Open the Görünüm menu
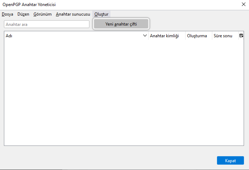 coord(42,14)
